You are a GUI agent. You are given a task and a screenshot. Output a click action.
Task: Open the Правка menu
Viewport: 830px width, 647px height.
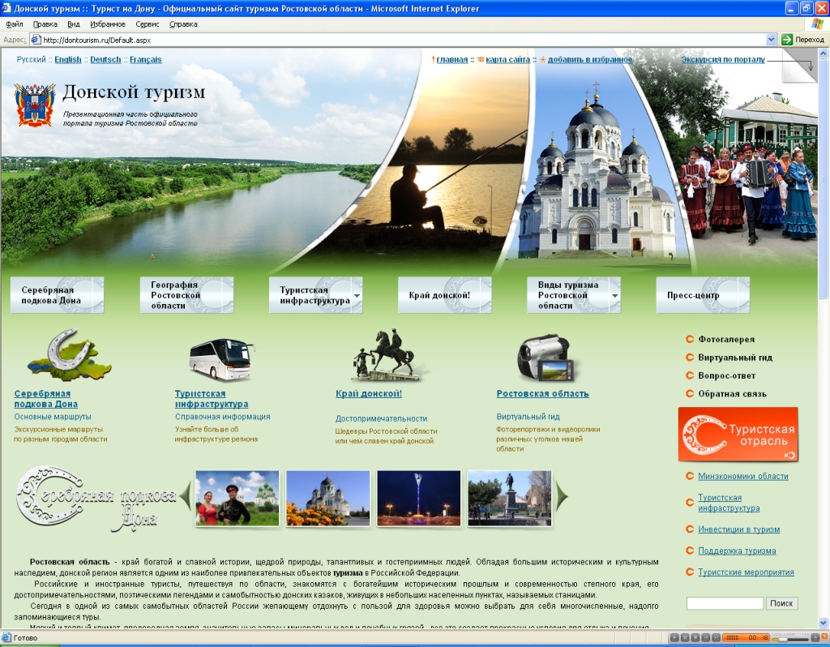45,24
